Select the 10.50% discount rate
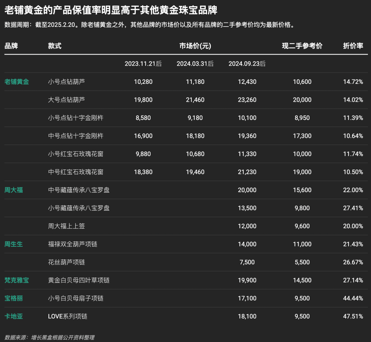 coord(353,172)
